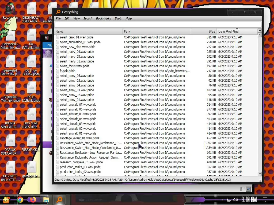This screenshot has height=205, width=274.
Task: Select file icon of research_complete_01.wav.pride
Action: pos(57,162)
